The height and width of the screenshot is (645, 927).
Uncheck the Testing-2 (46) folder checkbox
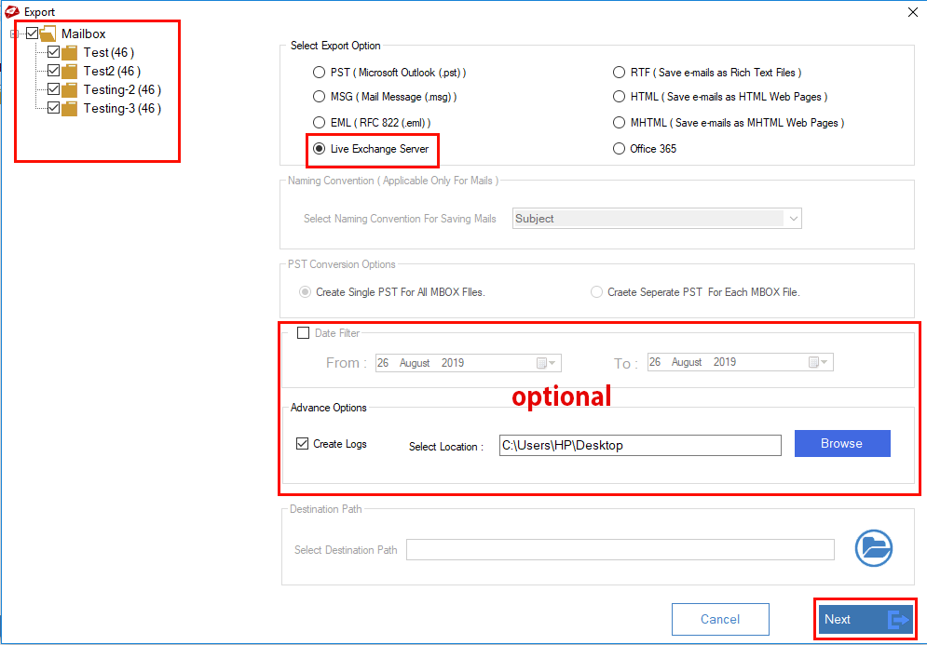(53, 89)
